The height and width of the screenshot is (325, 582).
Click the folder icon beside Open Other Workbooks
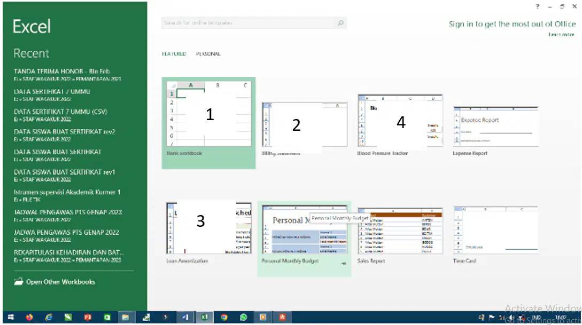19,282
